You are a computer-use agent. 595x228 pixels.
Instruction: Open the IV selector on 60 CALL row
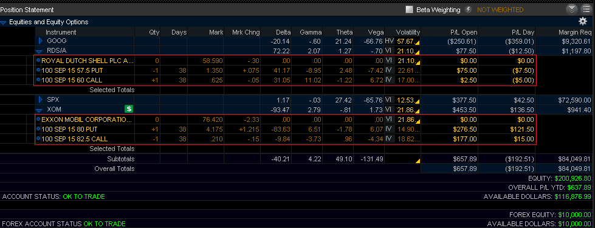390,80
